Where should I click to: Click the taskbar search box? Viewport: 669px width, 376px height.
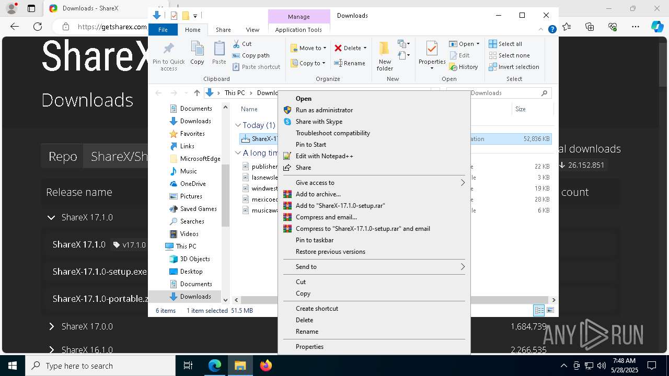[x=100, y=366]
